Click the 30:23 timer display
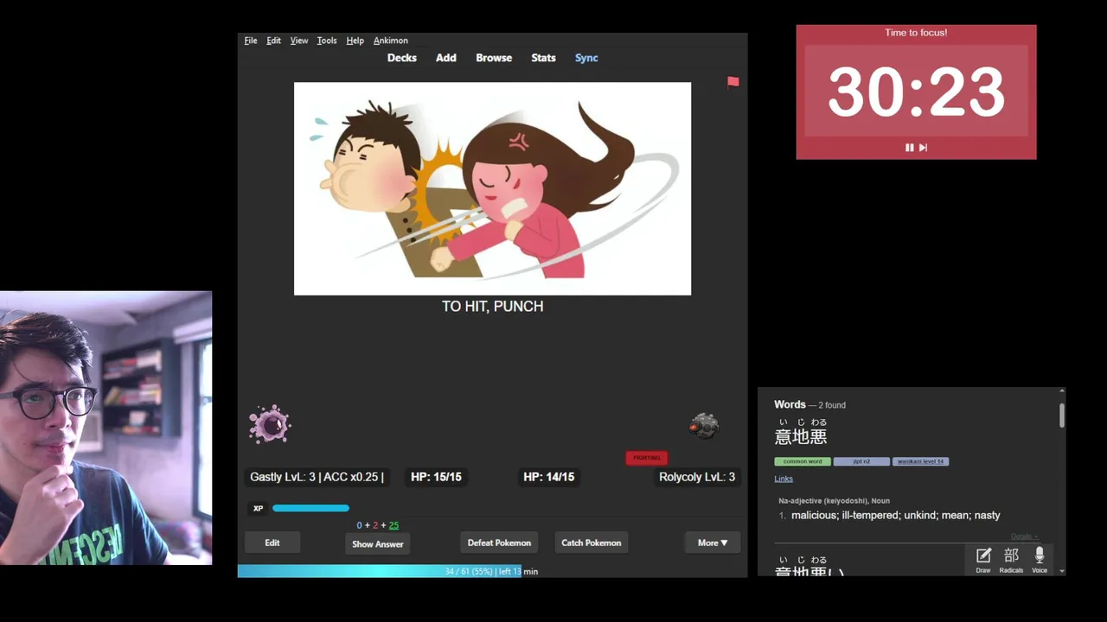The width and height of the screenshot is (1107, 622). (916, 92)
